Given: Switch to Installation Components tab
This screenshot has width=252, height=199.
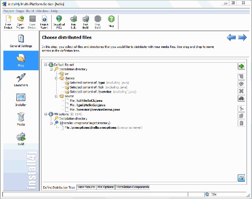Looking at the screenshot, I should (x=133, y=187).
